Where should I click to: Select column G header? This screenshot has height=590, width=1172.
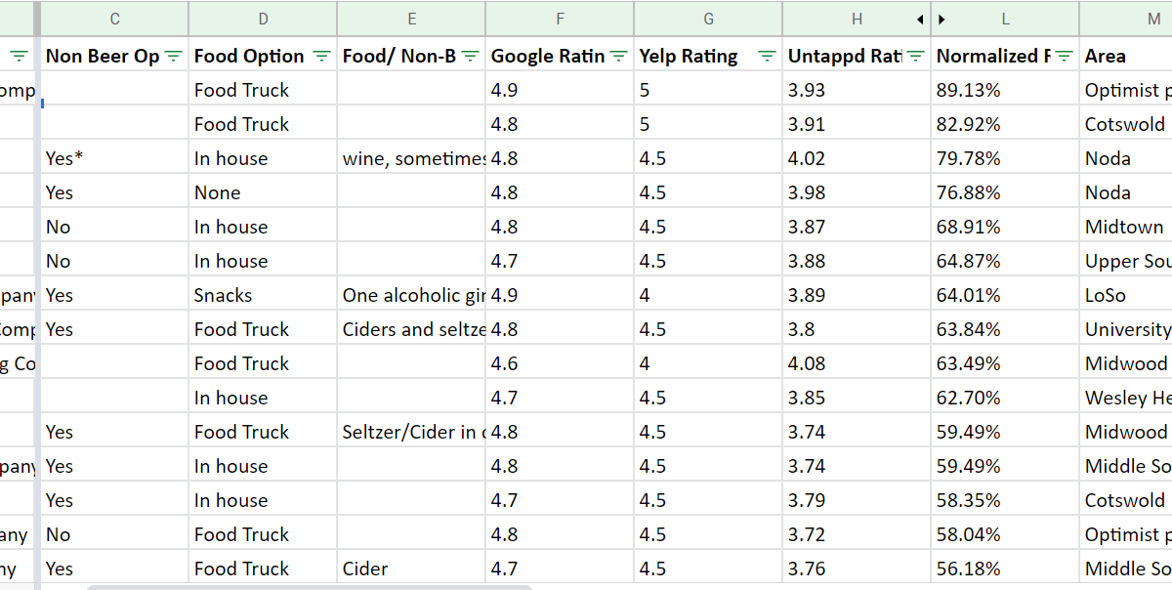[708, 19]
